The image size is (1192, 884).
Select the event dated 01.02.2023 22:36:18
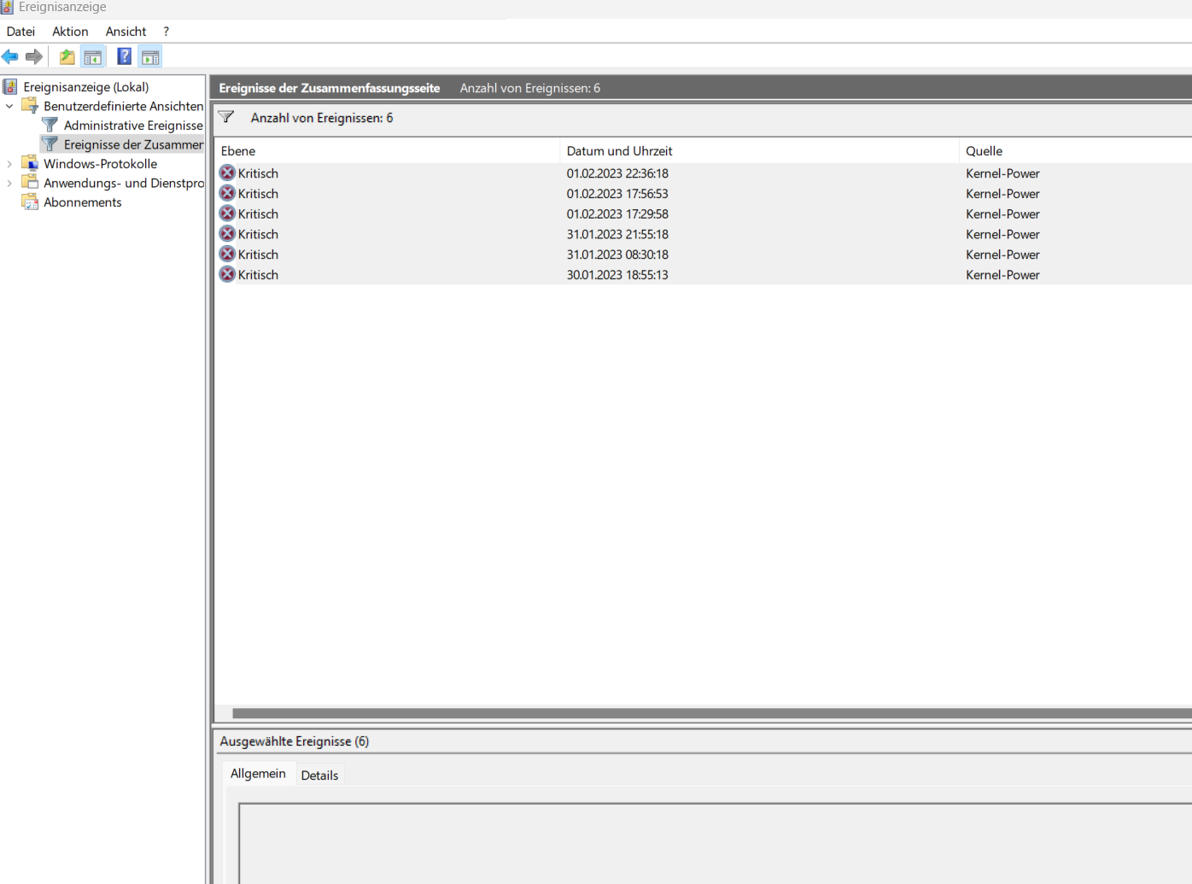click(703, 173)
